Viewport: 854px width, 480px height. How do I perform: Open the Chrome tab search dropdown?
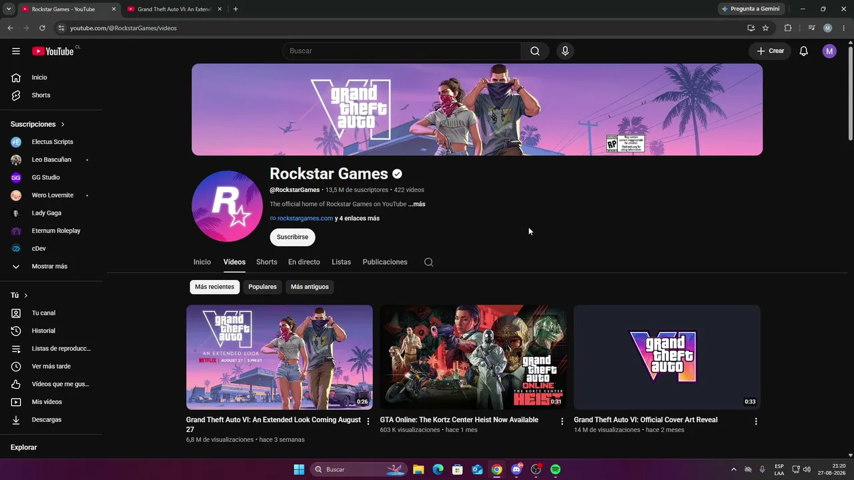coord(9,9)
